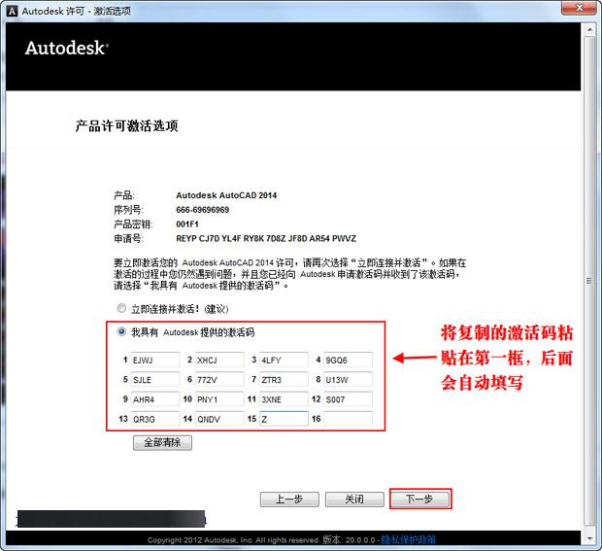Click the 全部清除 button

click(162, 442)
